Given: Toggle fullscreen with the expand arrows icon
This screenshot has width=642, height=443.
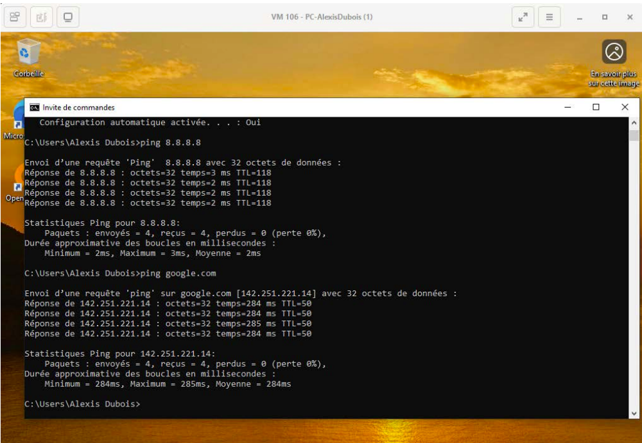Looking at the screenshot, I should point(523,17).
